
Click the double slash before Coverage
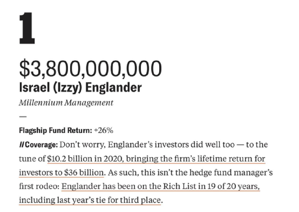click(x=22, y=145)
